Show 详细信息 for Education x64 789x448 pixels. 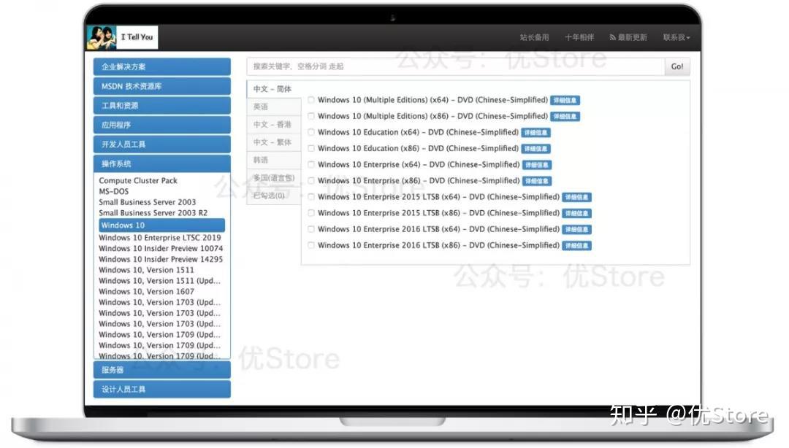pos(536,133)
